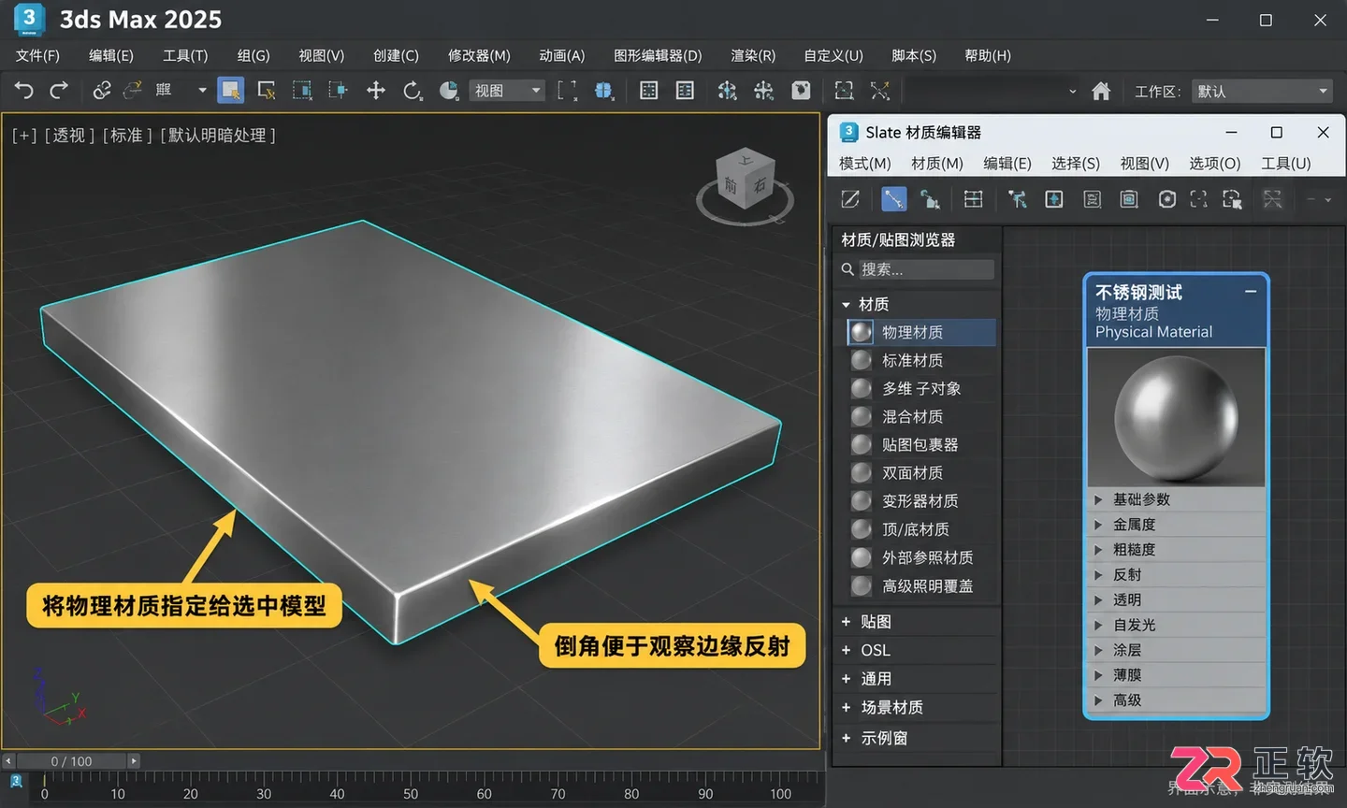Click the time slider showing 0 / 100

tap(71, 761)
